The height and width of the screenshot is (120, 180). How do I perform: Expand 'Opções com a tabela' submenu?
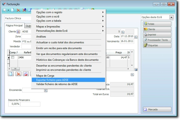69,21
